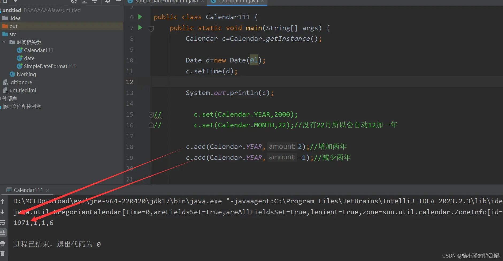The height and width of the screenshot is (261, 503).
Task: Click the collapse all icon in project panel
Action: [94, 1]
